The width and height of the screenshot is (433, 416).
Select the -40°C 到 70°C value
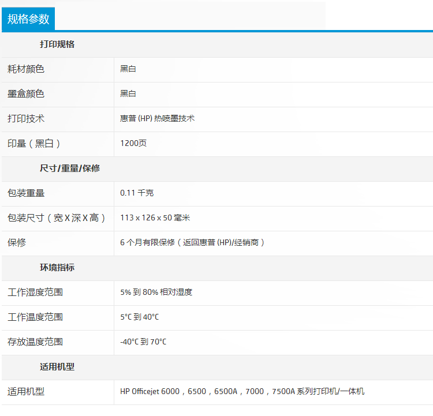(143, 342)
